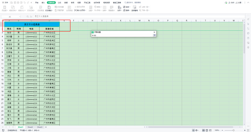Click the 打印标题 print titles icon

(x=60, y=7)
